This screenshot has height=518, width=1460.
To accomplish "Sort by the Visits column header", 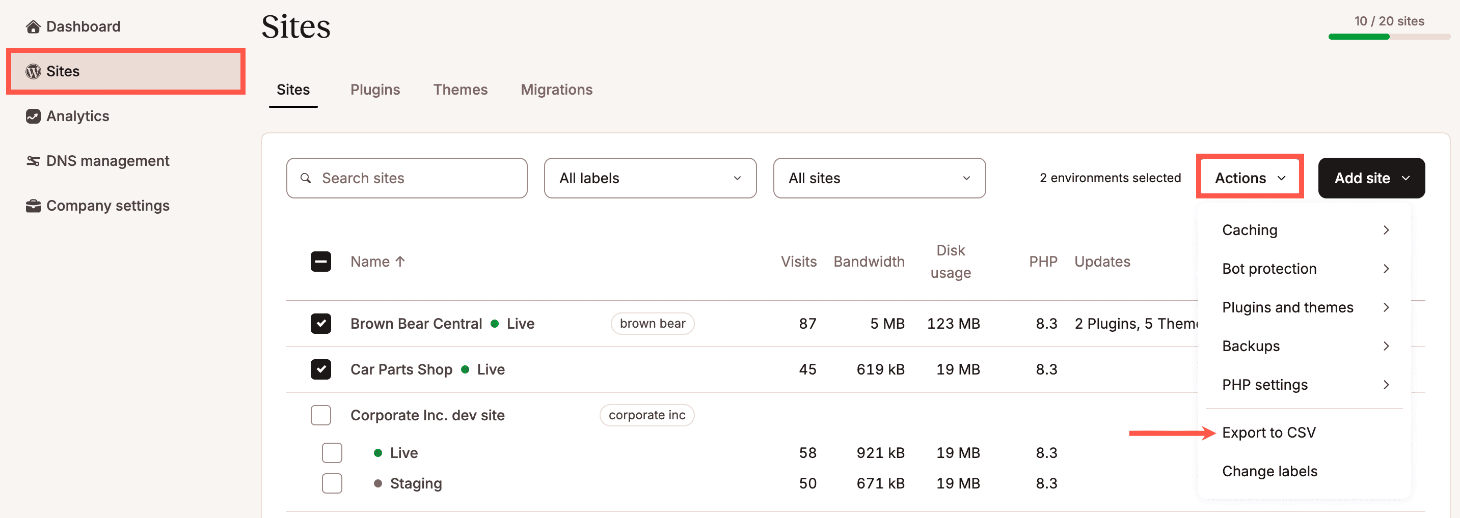I will (x=799, y=262).
